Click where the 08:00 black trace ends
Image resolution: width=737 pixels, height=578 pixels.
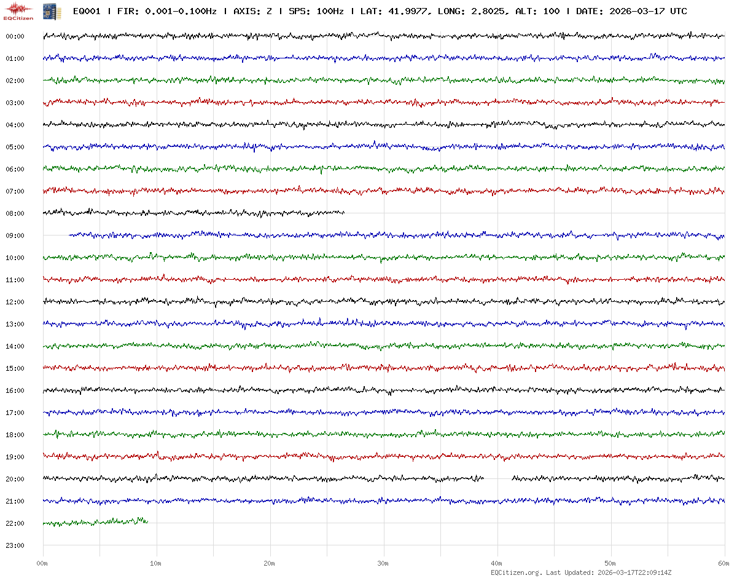tap(343, 213)
